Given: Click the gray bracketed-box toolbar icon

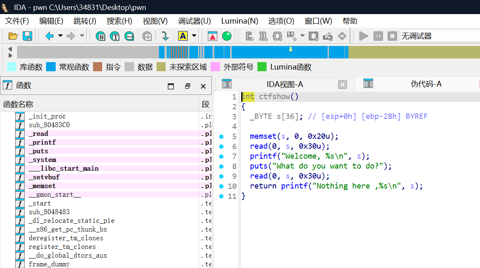Looking at the screenshot, I should click(x=313, y=36).
